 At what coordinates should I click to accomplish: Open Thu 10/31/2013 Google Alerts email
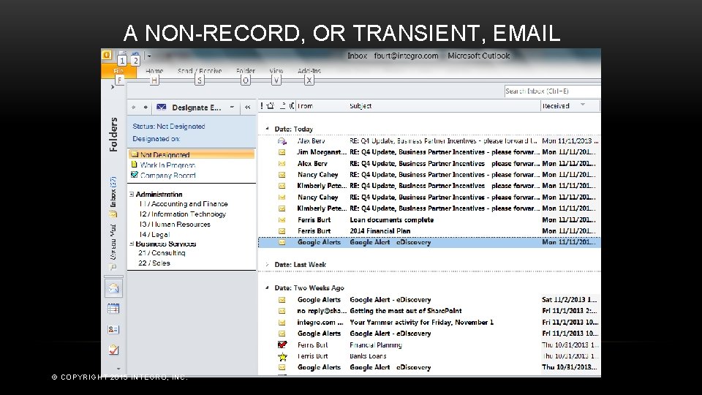pos(429,367)
